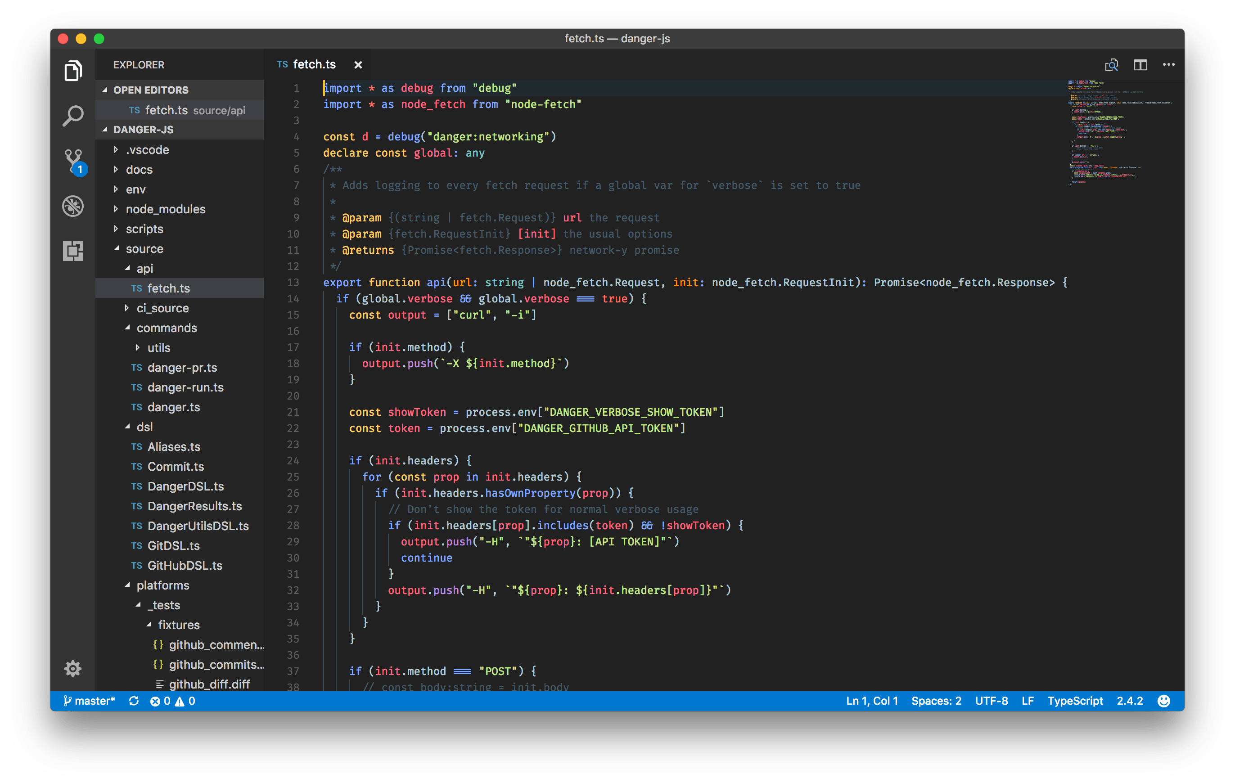Viewport: 1235px width, 783px height.
Task: Open the More Actions ellipsis menu
Action: (1169, 65)
